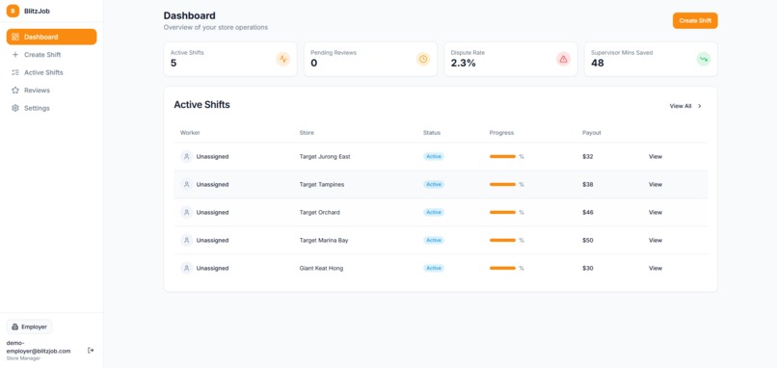Image resolution: width=777 pixels, height=368 pixels.
Task: Click the Active status badge for Target Tampines
Action: tap(434, 184)
